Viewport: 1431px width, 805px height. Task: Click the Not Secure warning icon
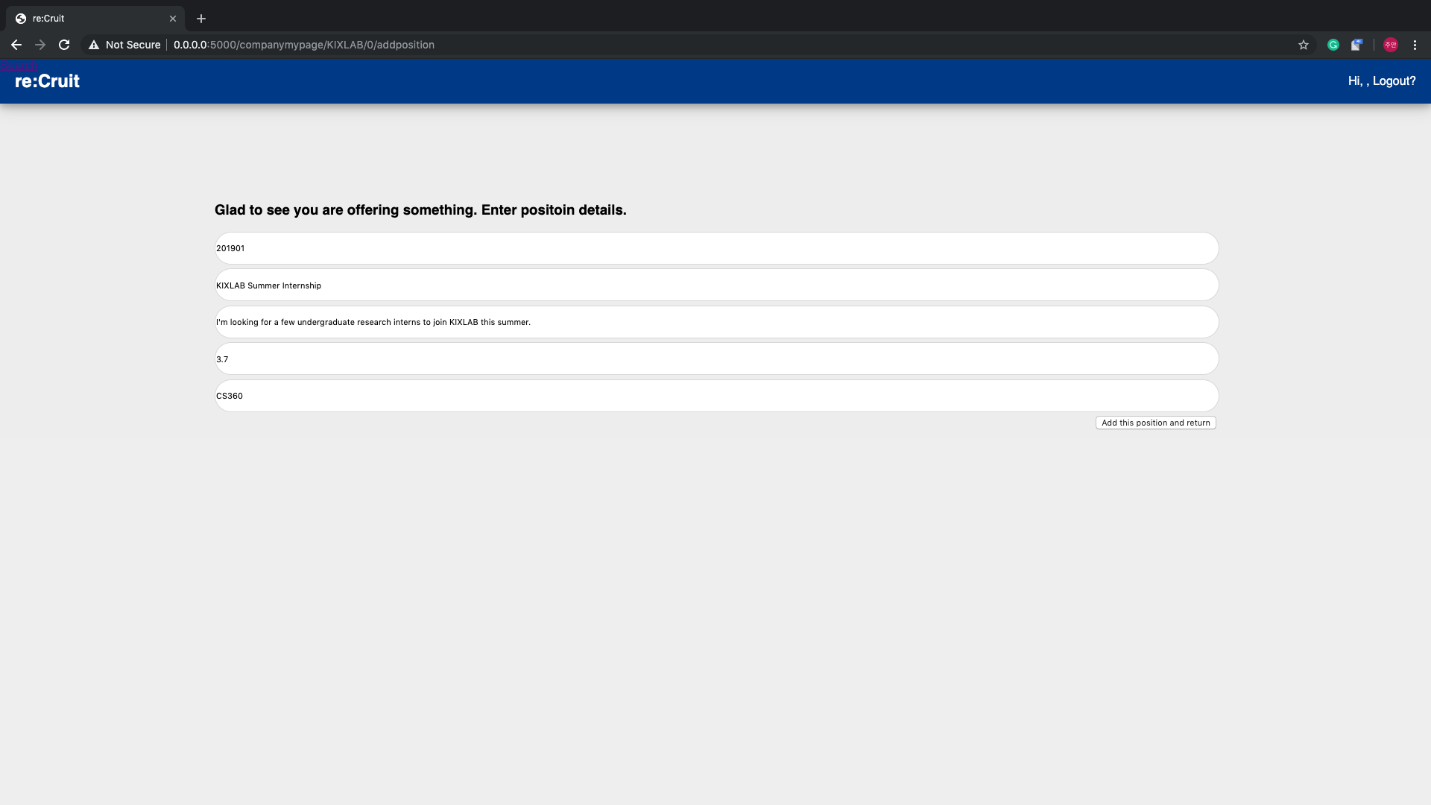94,45
